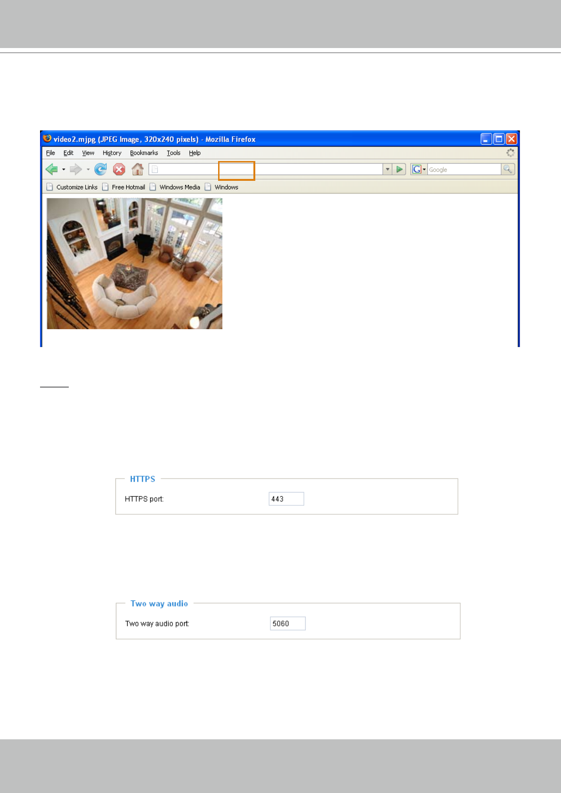Screen dimensions: 561x793
Task: Open the Tools menu
Action: point(173,153)
